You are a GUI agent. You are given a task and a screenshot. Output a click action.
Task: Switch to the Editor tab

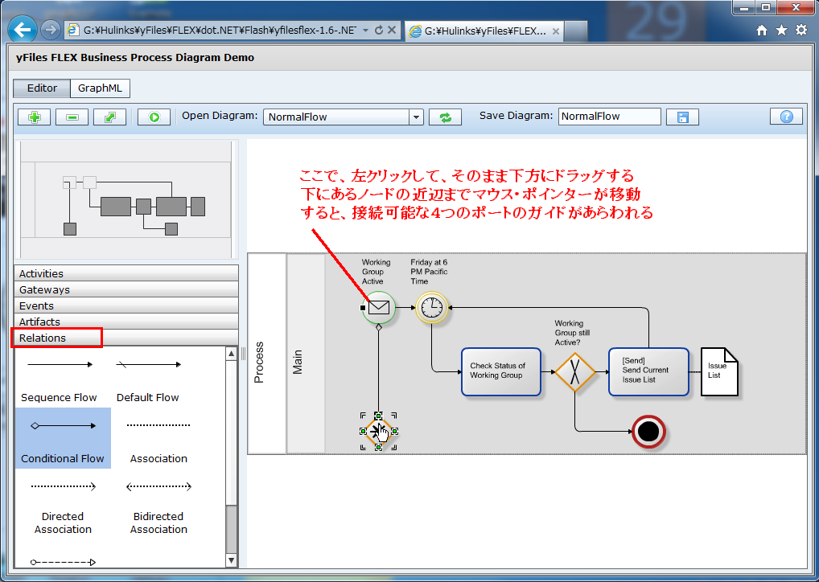(42, 88)
